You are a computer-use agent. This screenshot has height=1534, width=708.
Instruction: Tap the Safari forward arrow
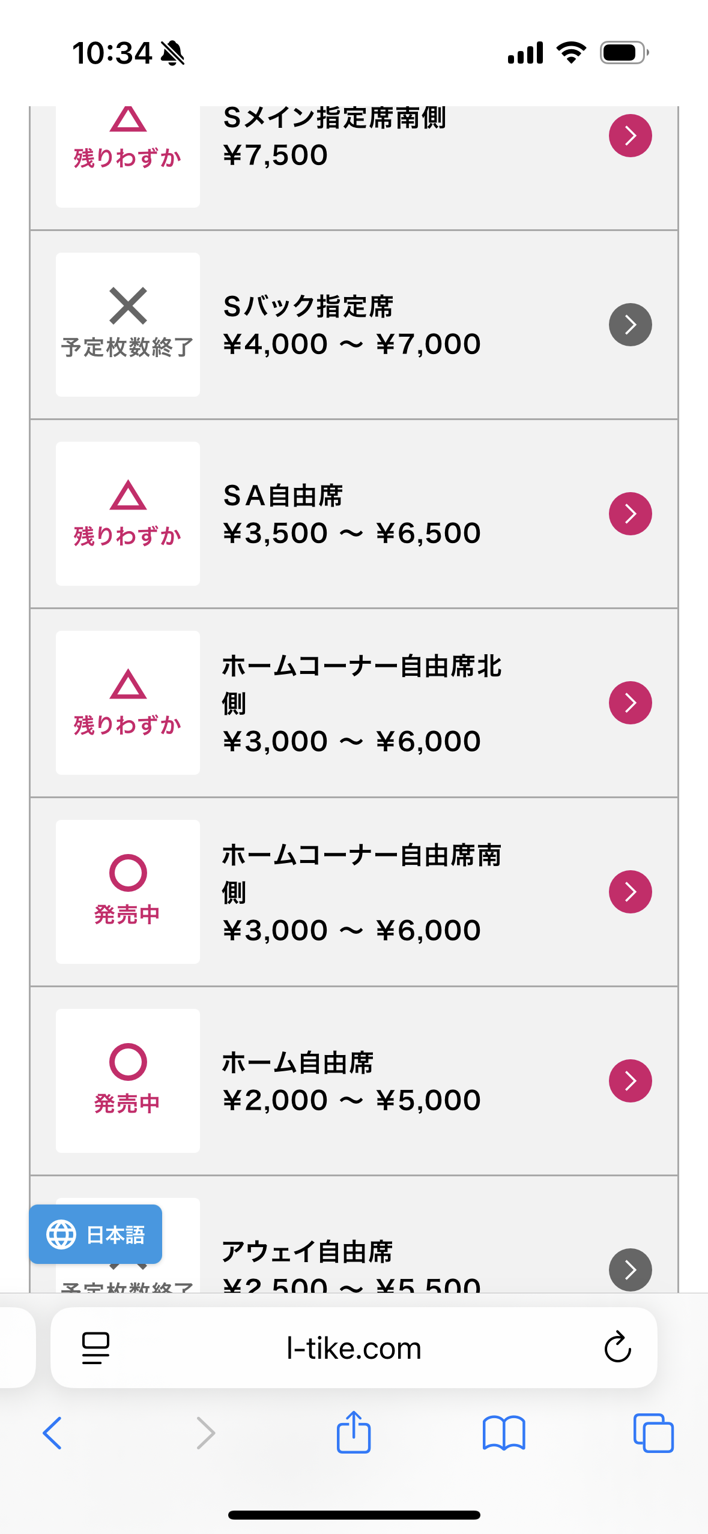(x=205, y=1433)
